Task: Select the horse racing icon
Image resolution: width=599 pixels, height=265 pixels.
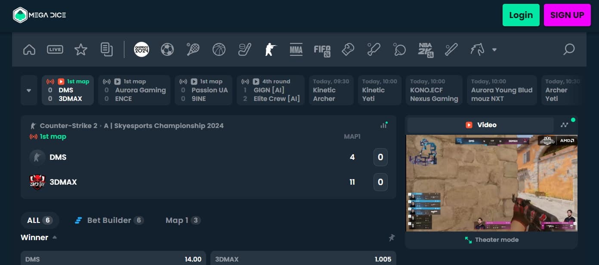Action: 478,50
